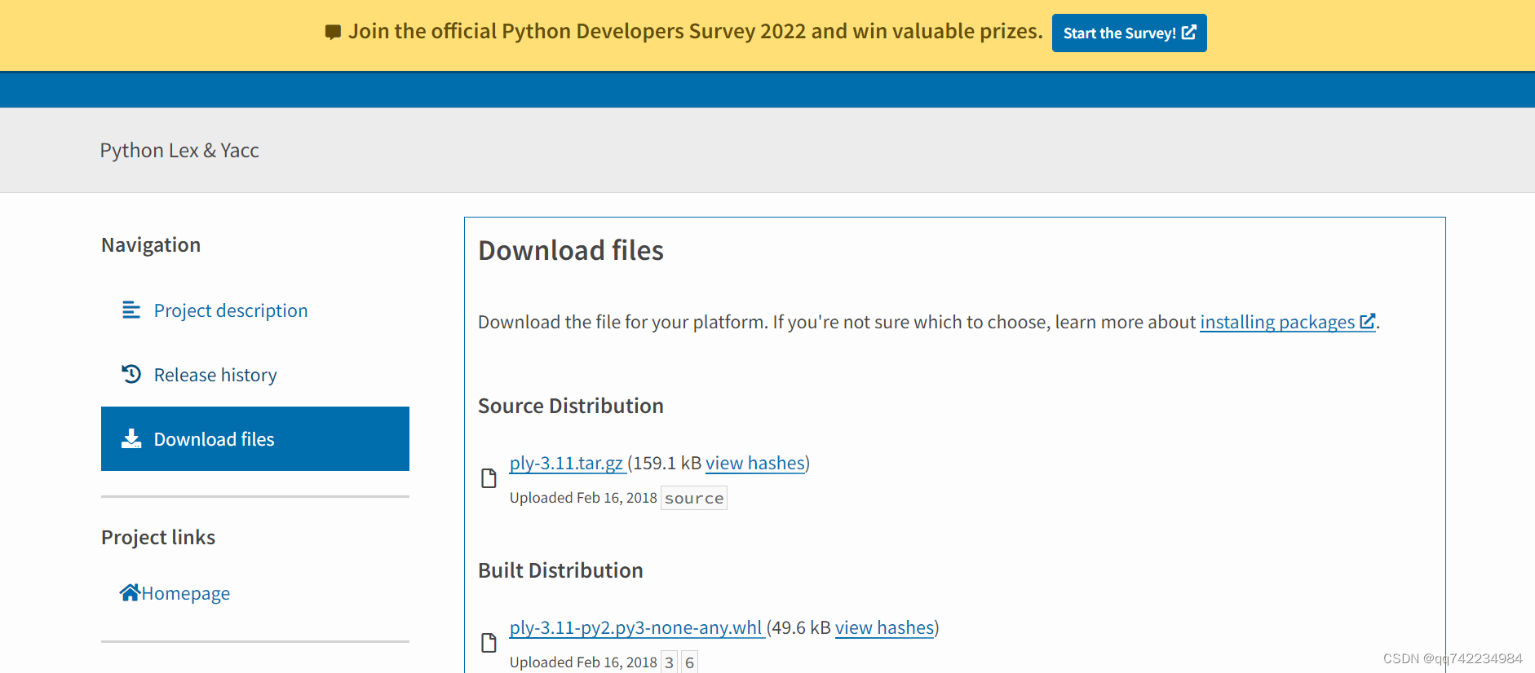Viewport: 1535px width, 673px height.
Task: Download the ply-3.11-py2.py3-none-any.whl file
Action: click(635, 627)
